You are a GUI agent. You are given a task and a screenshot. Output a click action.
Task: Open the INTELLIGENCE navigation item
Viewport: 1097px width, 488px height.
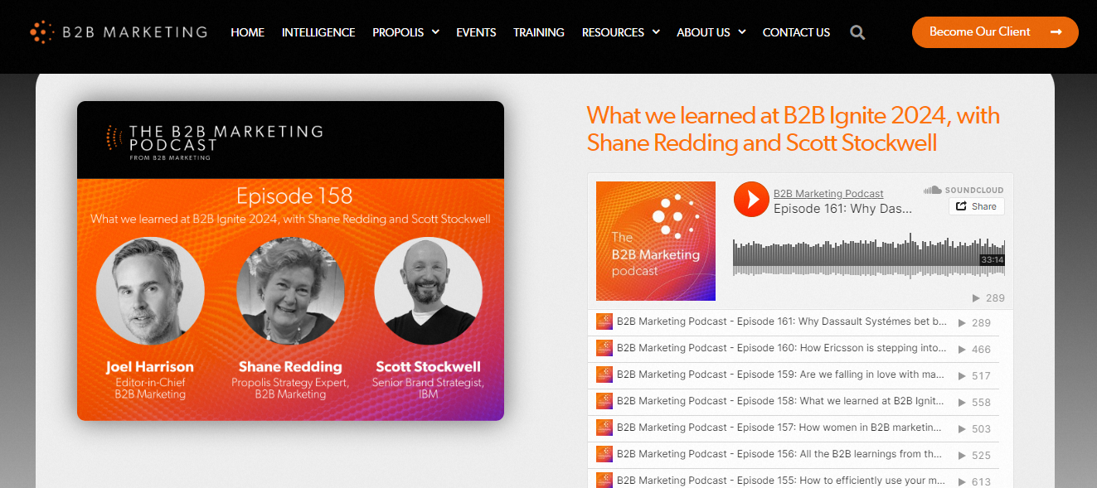(x=318, y=32)
